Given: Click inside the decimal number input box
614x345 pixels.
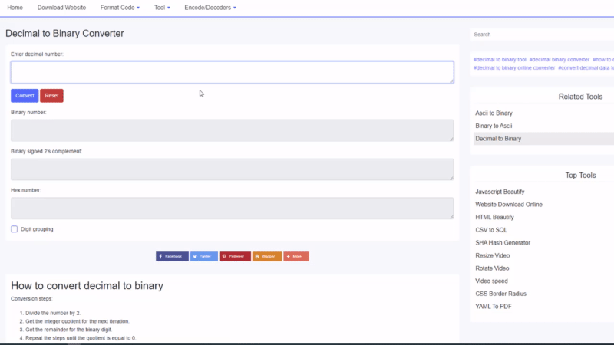Looking at the screenshot, I should point(232,72).
